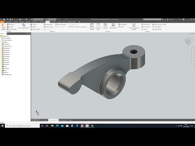195x146 pixels.
Task: Switch to the Ambienti ribbon tab
Action: tap(53, 22)
